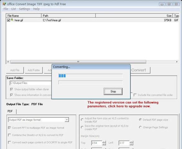Enable Include the converted file order
The width and height of the screenshot is (182, 149).
point(135,95)
